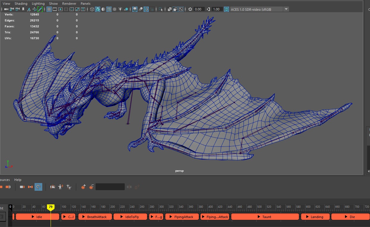
Task: Switch to Wireframe display icon
Action: click(x=92, y=9)
